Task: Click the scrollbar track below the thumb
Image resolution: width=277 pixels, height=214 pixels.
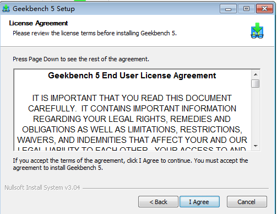Action: coord(256,115)
